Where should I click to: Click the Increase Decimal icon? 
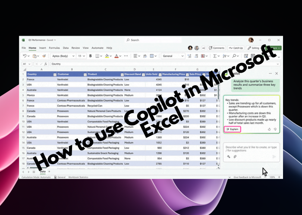tap(189, 56)
